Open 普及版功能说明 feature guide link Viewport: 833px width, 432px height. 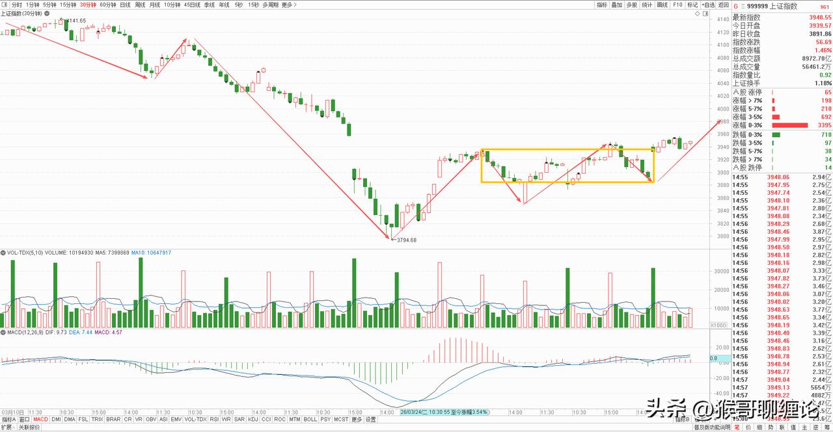(x=712, y=427)
